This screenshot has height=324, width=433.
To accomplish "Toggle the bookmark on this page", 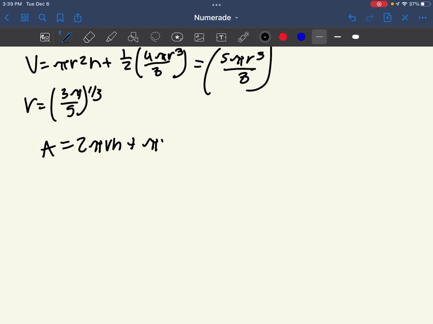I will tap(60, 18).
